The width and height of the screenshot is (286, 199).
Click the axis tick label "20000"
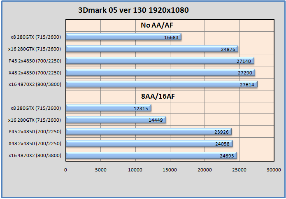click(205, 170)
